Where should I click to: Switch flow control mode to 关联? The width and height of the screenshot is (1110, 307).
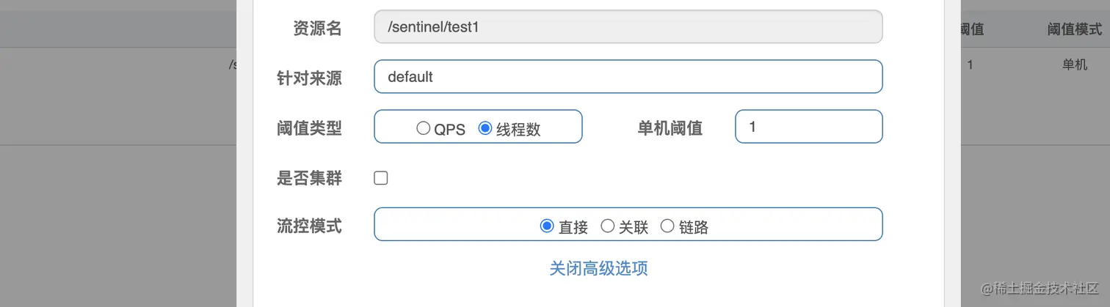click(x=607, y=226)
